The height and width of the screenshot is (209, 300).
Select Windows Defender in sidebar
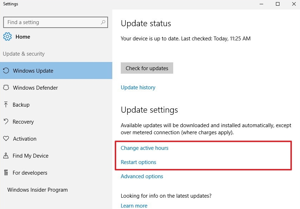[35, 87]
